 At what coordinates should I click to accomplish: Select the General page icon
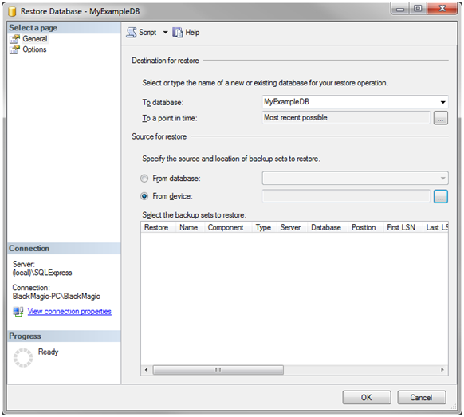(14, 39)
